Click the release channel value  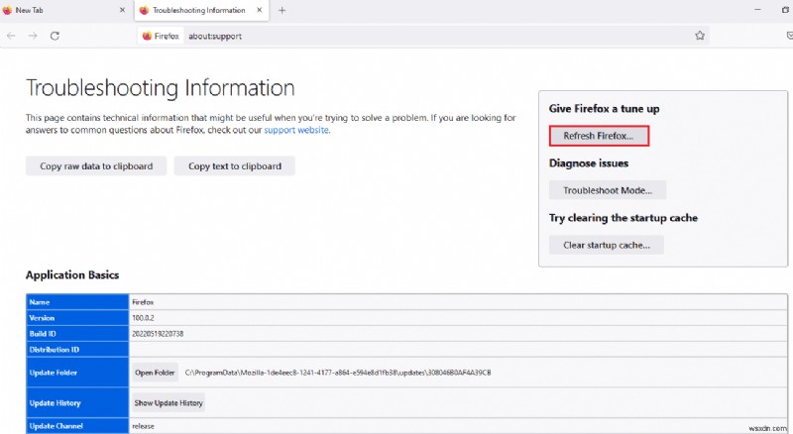143,426
